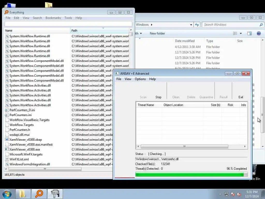Select the XamlViewer_v0300.xbap file icon
The height and width of the screenshot is (199, 265).
7,140
